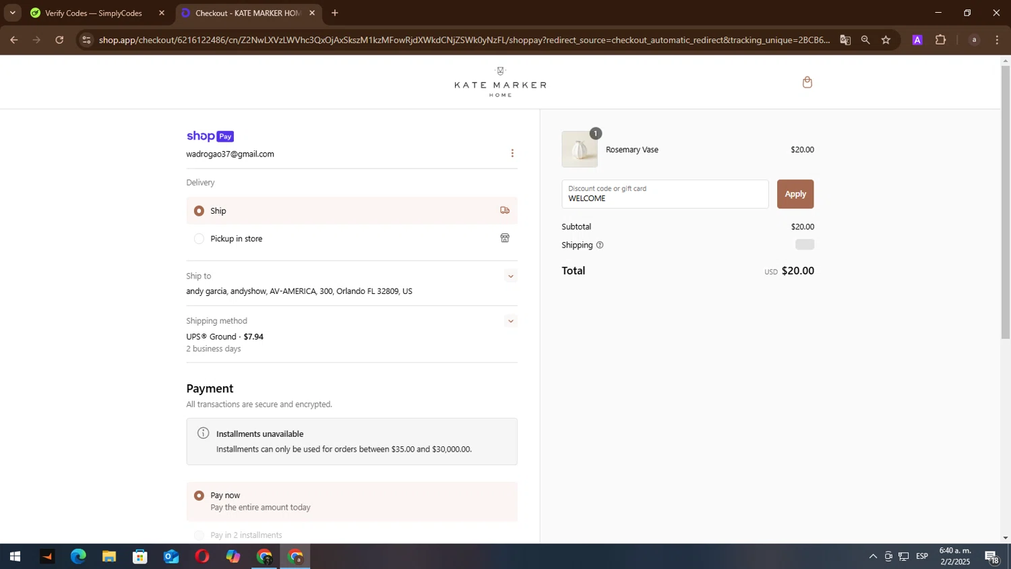This screenshot has width=1011, height=569.
Task: Click the translate page icon
Action: 845,40
